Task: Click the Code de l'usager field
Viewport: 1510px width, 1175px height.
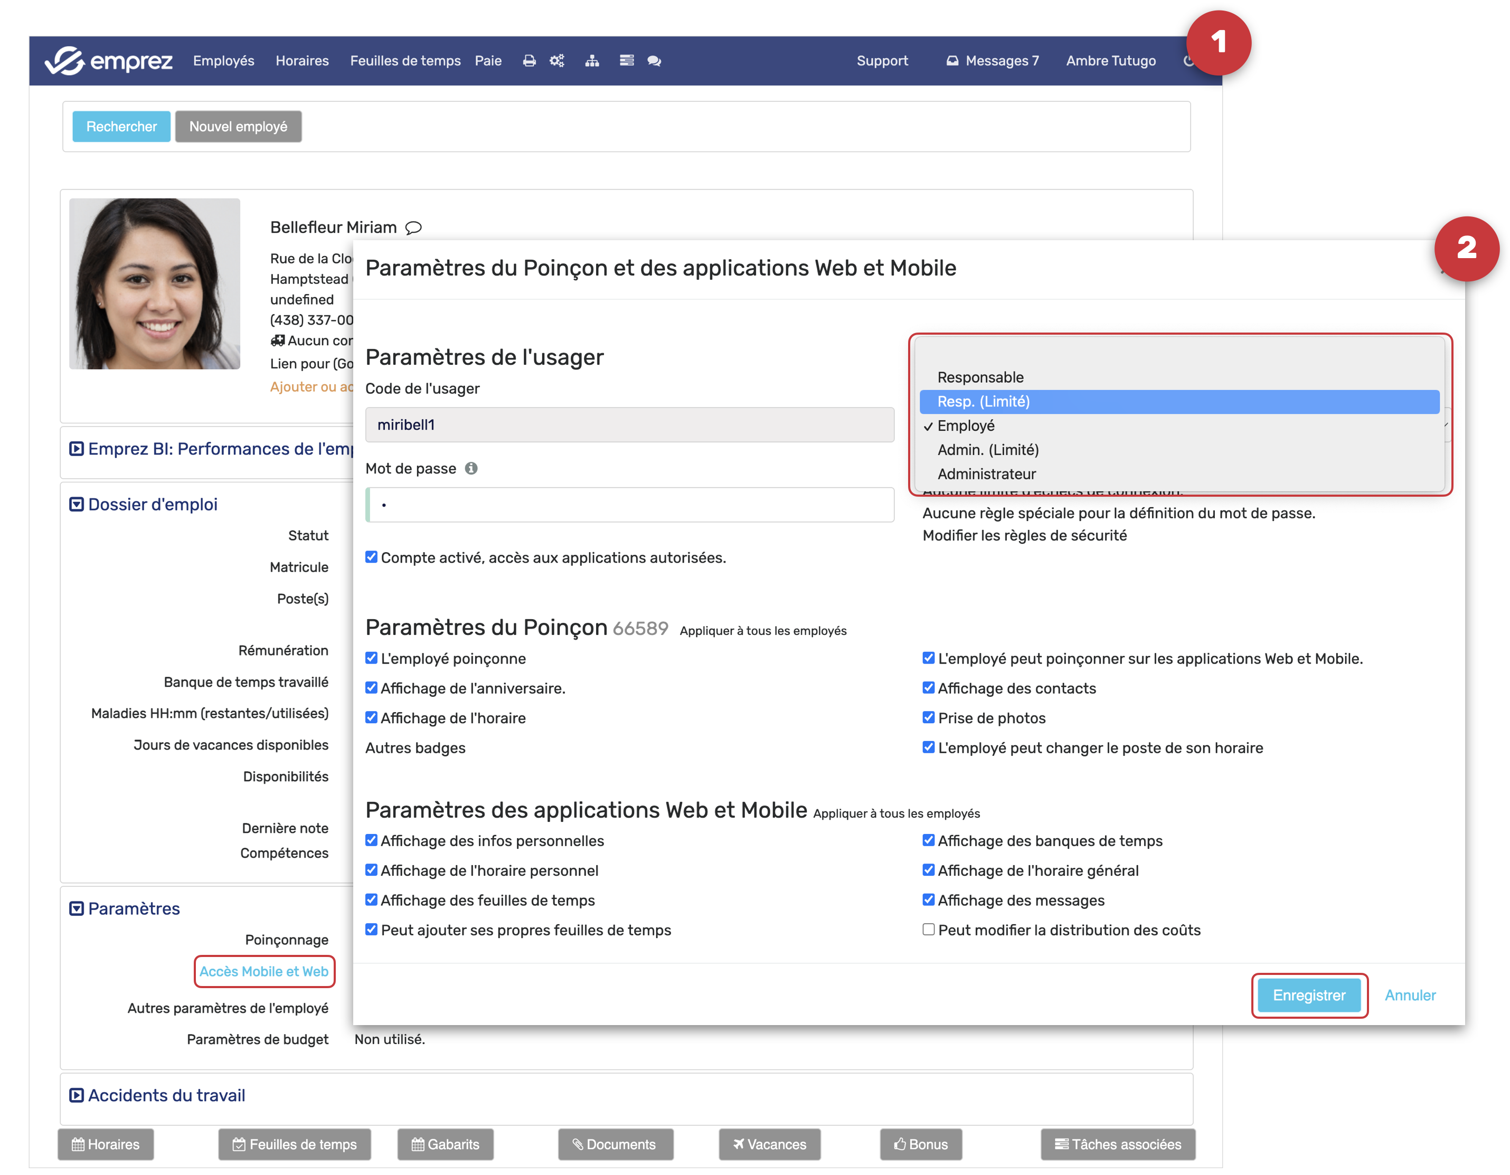Action: click(629, 425)
